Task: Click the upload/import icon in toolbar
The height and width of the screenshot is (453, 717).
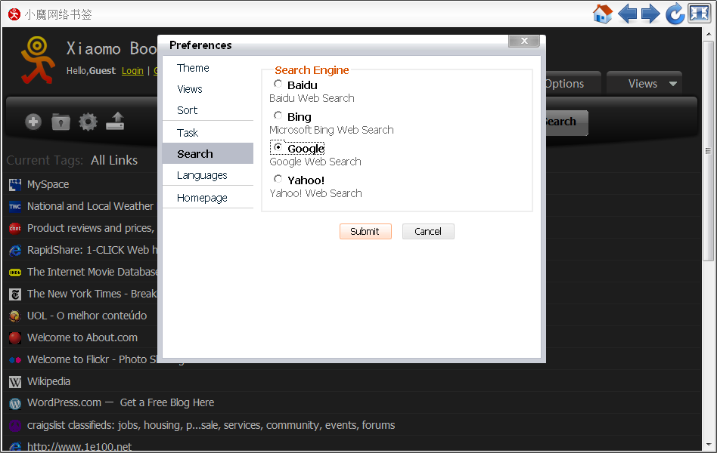Action: [115, 121]
